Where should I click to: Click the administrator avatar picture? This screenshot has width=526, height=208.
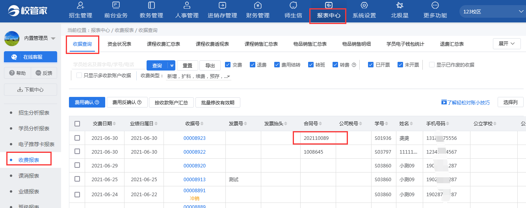(12, 38)
